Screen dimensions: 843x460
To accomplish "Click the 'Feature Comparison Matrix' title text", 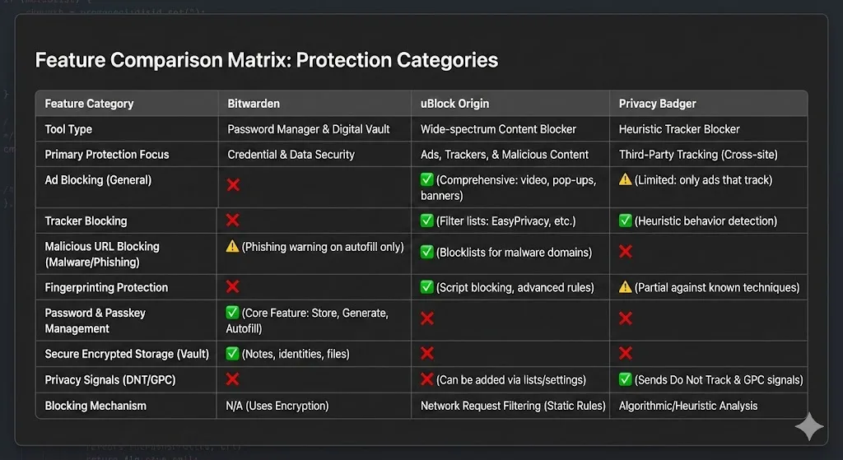I will click(x=267, y=60).
